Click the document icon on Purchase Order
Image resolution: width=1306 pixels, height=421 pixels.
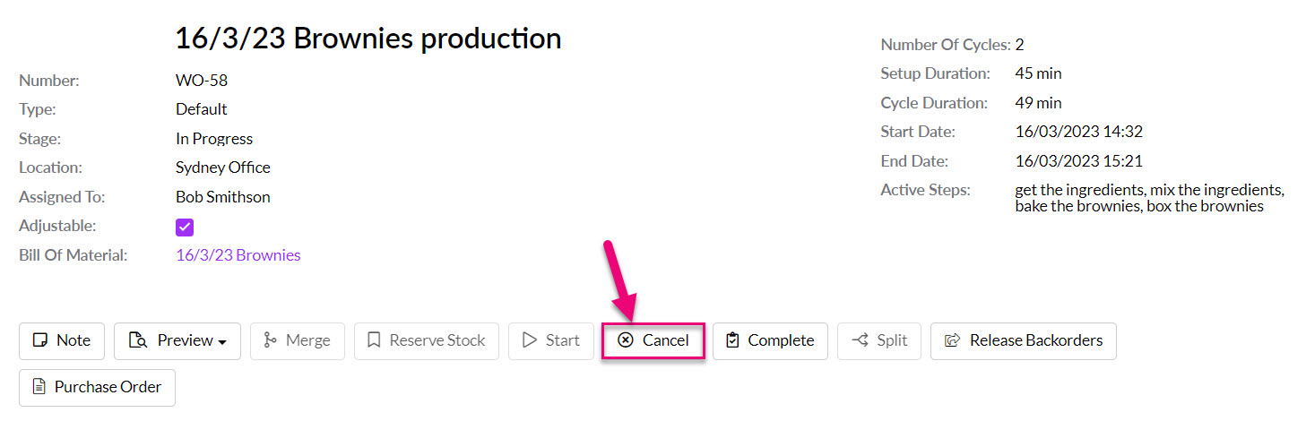click(39, 387)
